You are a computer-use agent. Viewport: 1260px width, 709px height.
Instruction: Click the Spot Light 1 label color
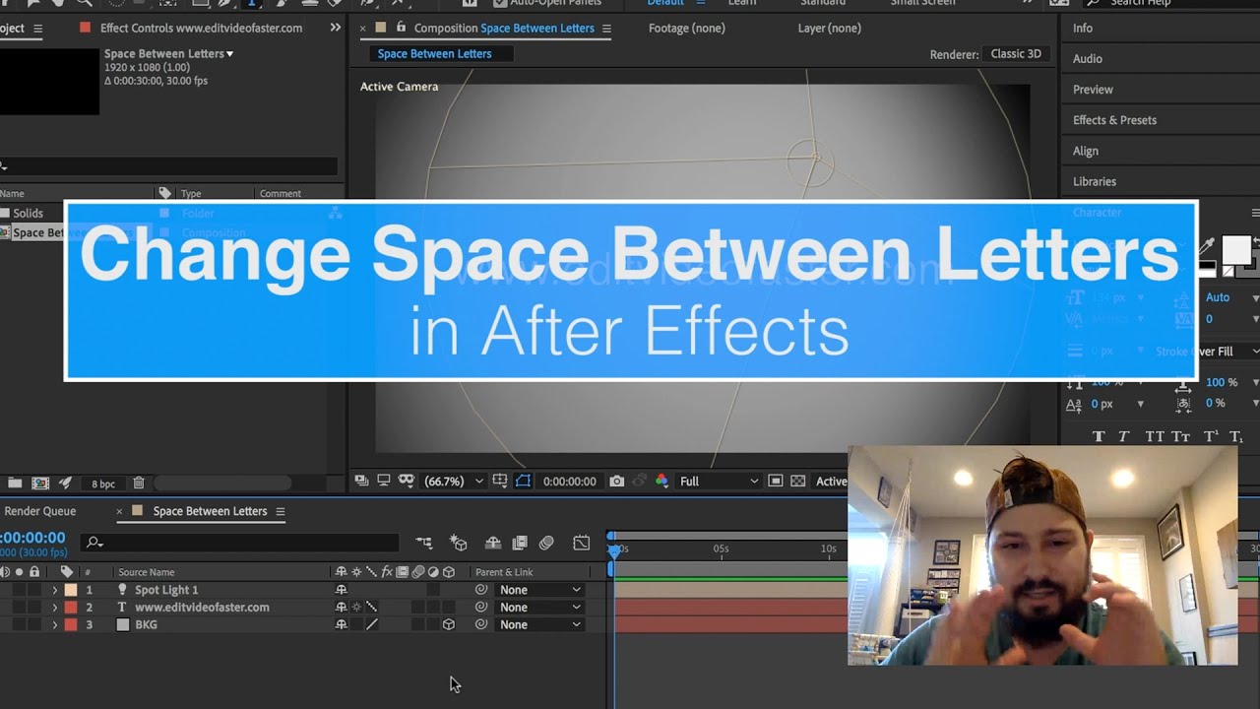click(71, 590)
